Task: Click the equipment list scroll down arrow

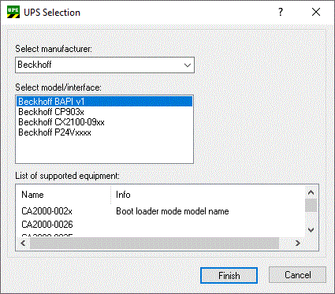Action: pyautogui.click(x=311, y=230)
